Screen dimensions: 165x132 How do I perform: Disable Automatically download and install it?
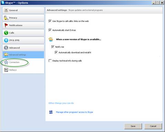pos(56,53)
